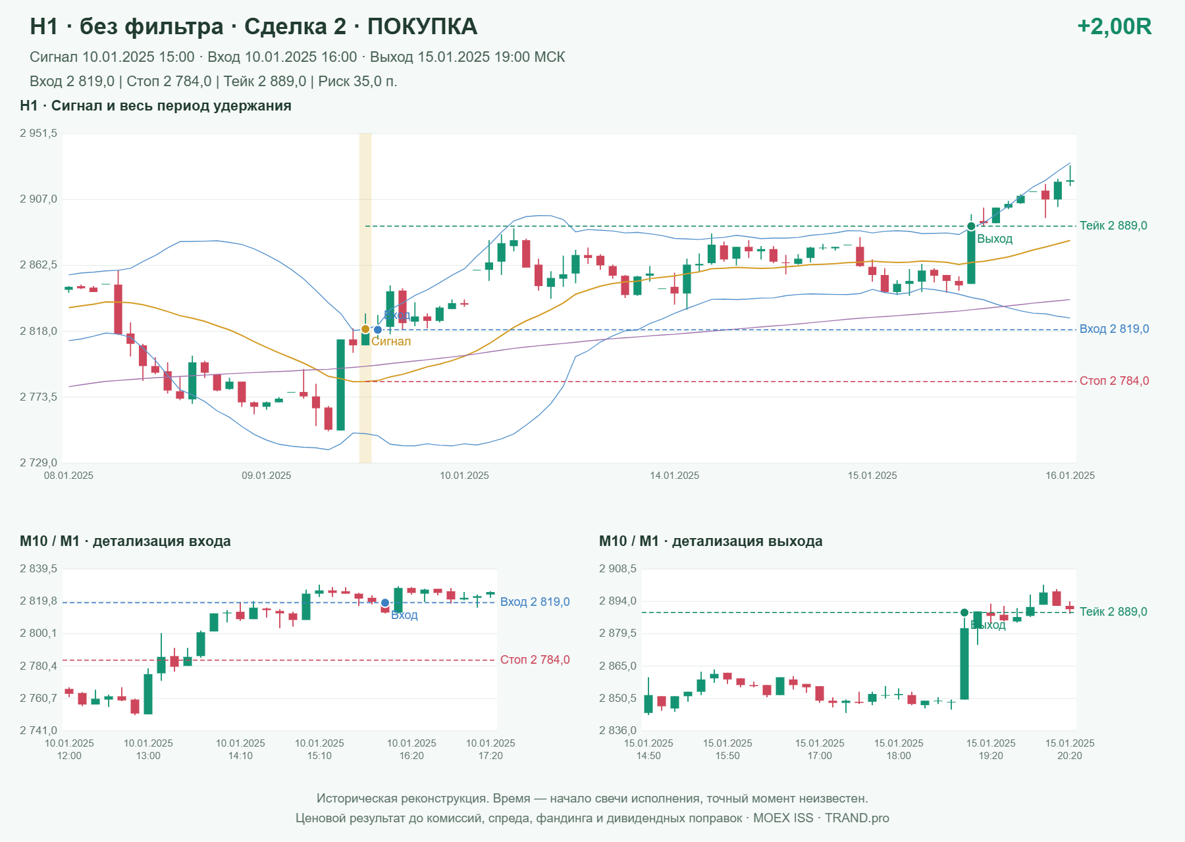Click the '+2,00R' result value

(1114, 26)
